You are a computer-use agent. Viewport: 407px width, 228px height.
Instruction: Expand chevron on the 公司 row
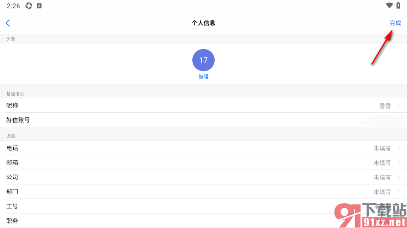point(399,177)
